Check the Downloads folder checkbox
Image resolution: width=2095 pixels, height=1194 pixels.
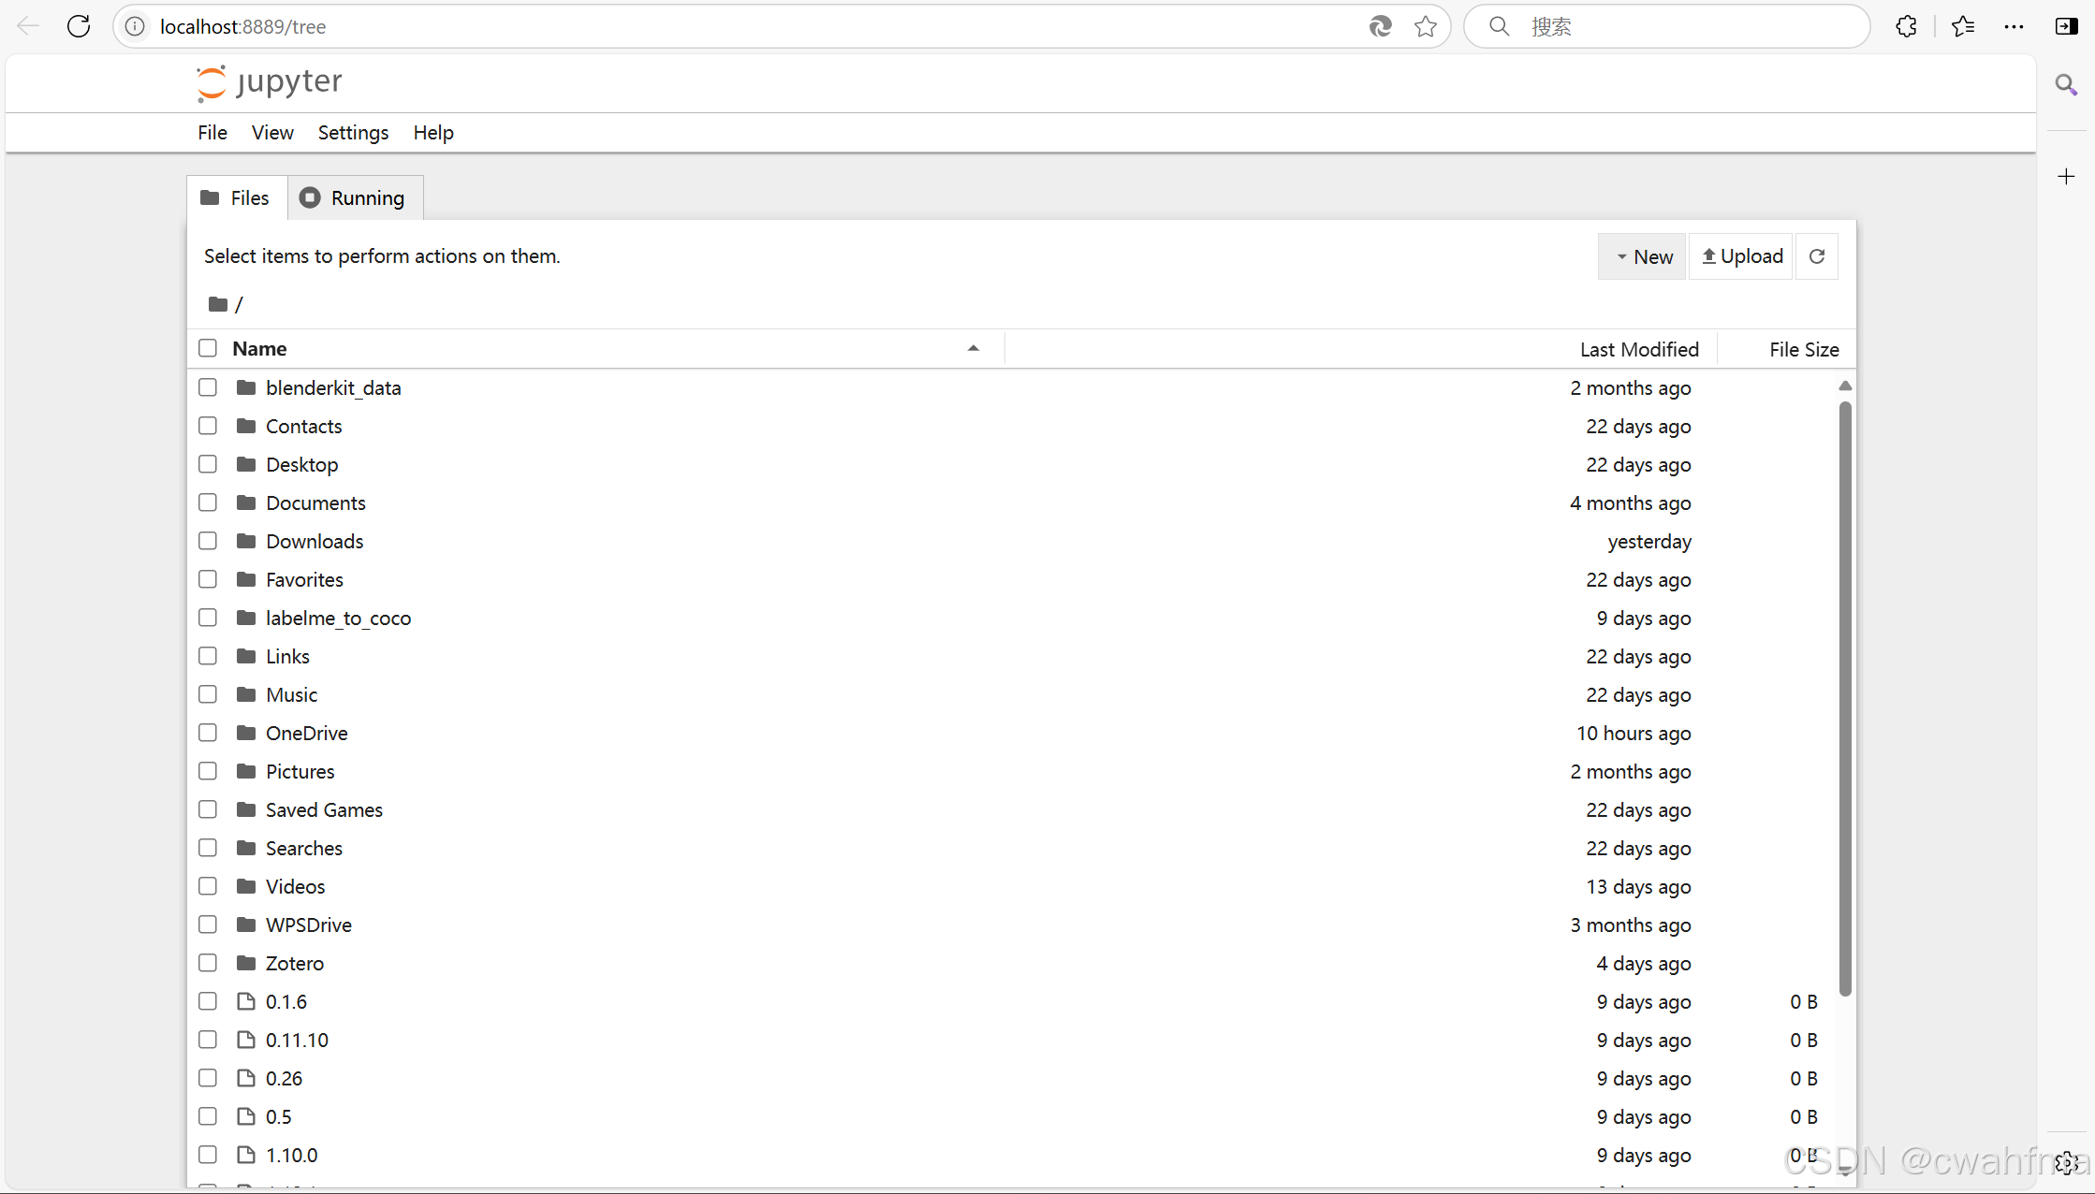click(x=208, y=541)
